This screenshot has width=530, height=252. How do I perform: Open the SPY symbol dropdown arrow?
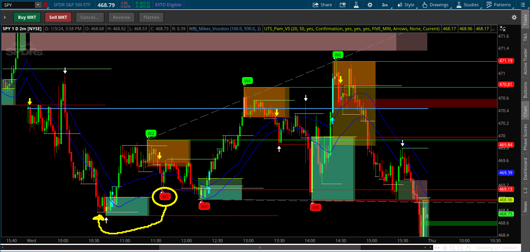38,5
